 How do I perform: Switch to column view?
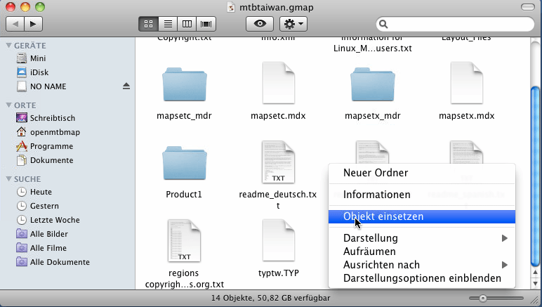(x=187, y=24)
